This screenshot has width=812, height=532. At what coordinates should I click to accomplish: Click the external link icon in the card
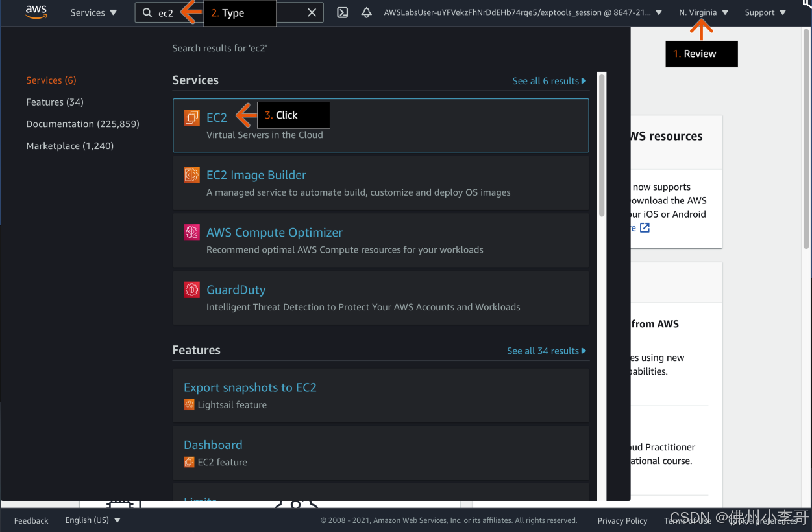click(645, 227)
